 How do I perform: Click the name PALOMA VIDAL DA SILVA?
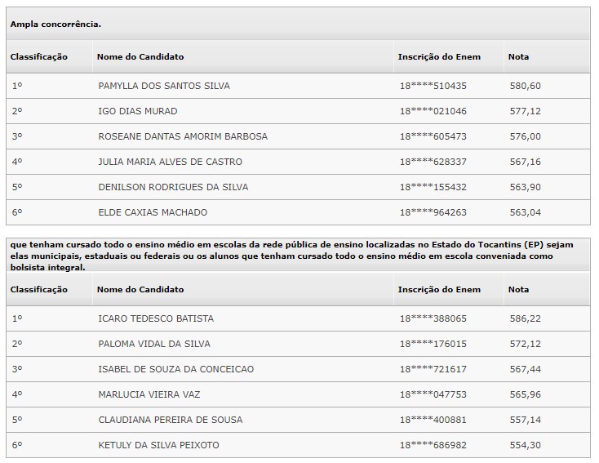(154, 344)
